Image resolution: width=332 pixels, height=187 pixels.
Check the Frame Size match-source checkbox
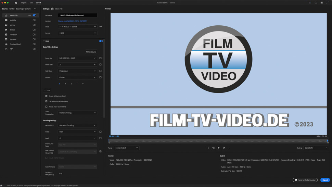coord(100,58)
